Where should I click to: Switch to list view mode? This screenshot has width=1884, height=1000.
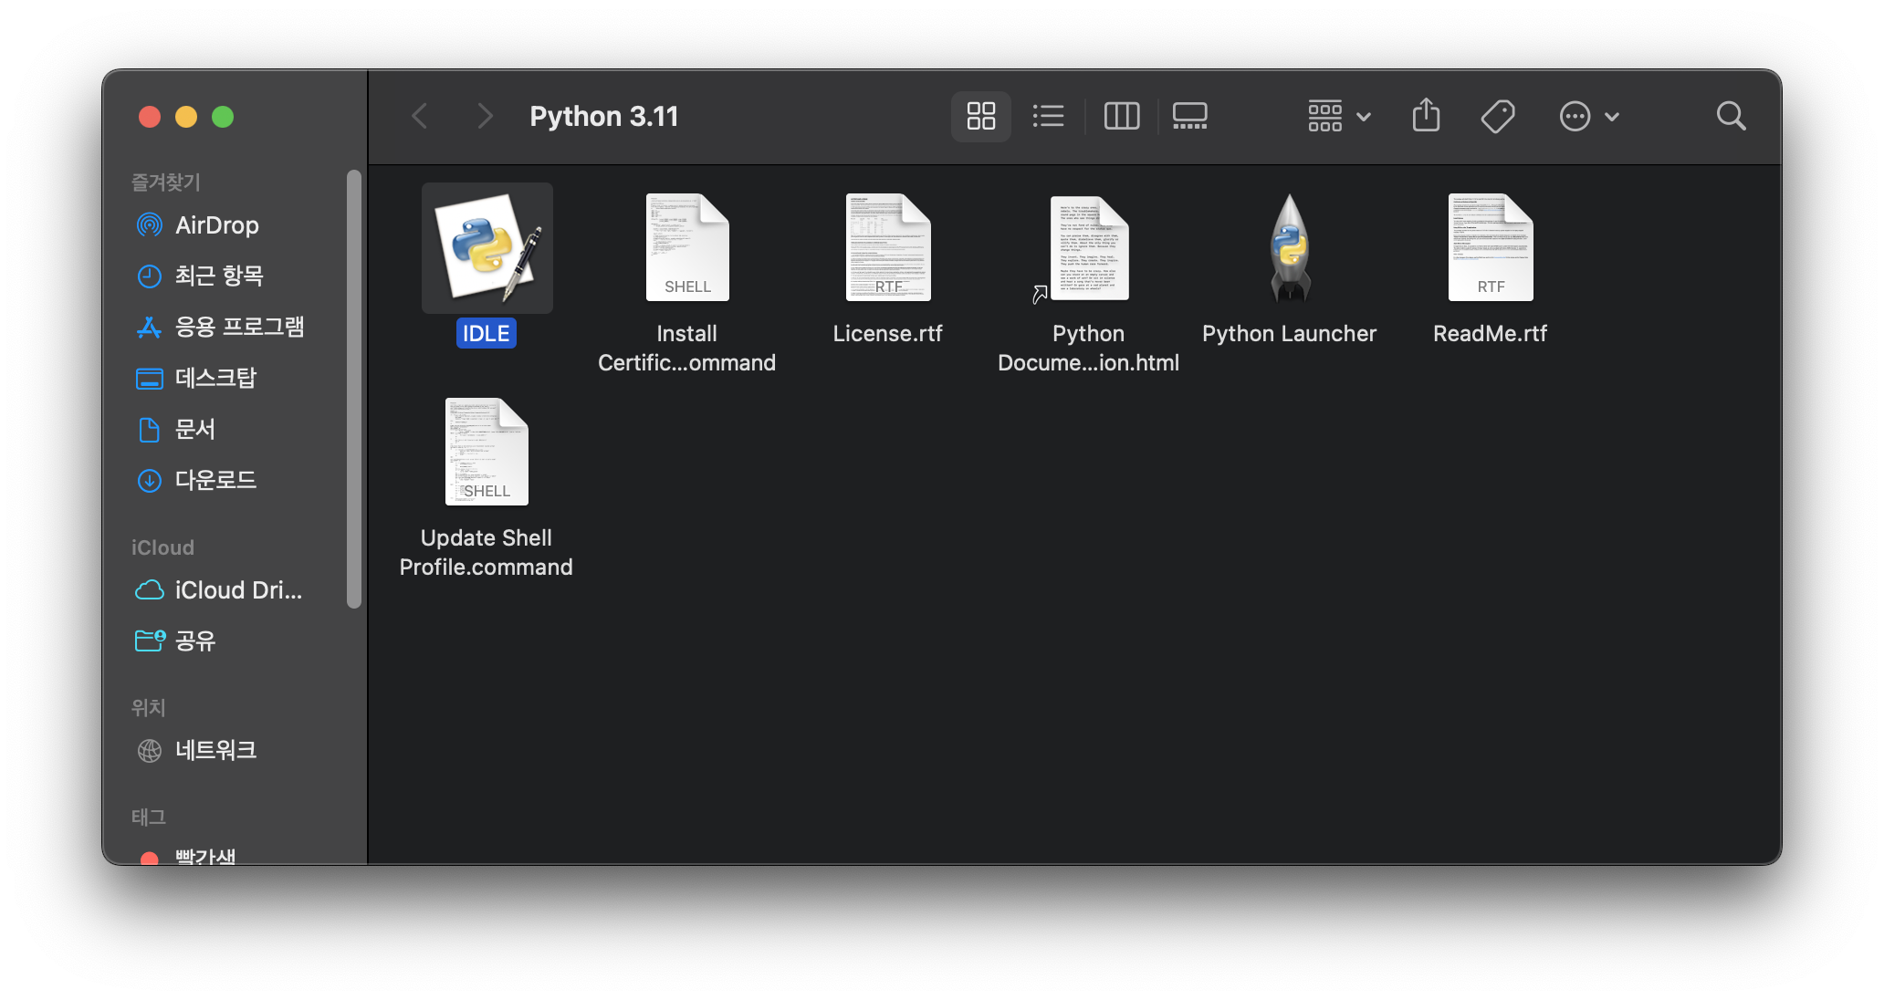pyautogui.click(x=1048, y=116)
